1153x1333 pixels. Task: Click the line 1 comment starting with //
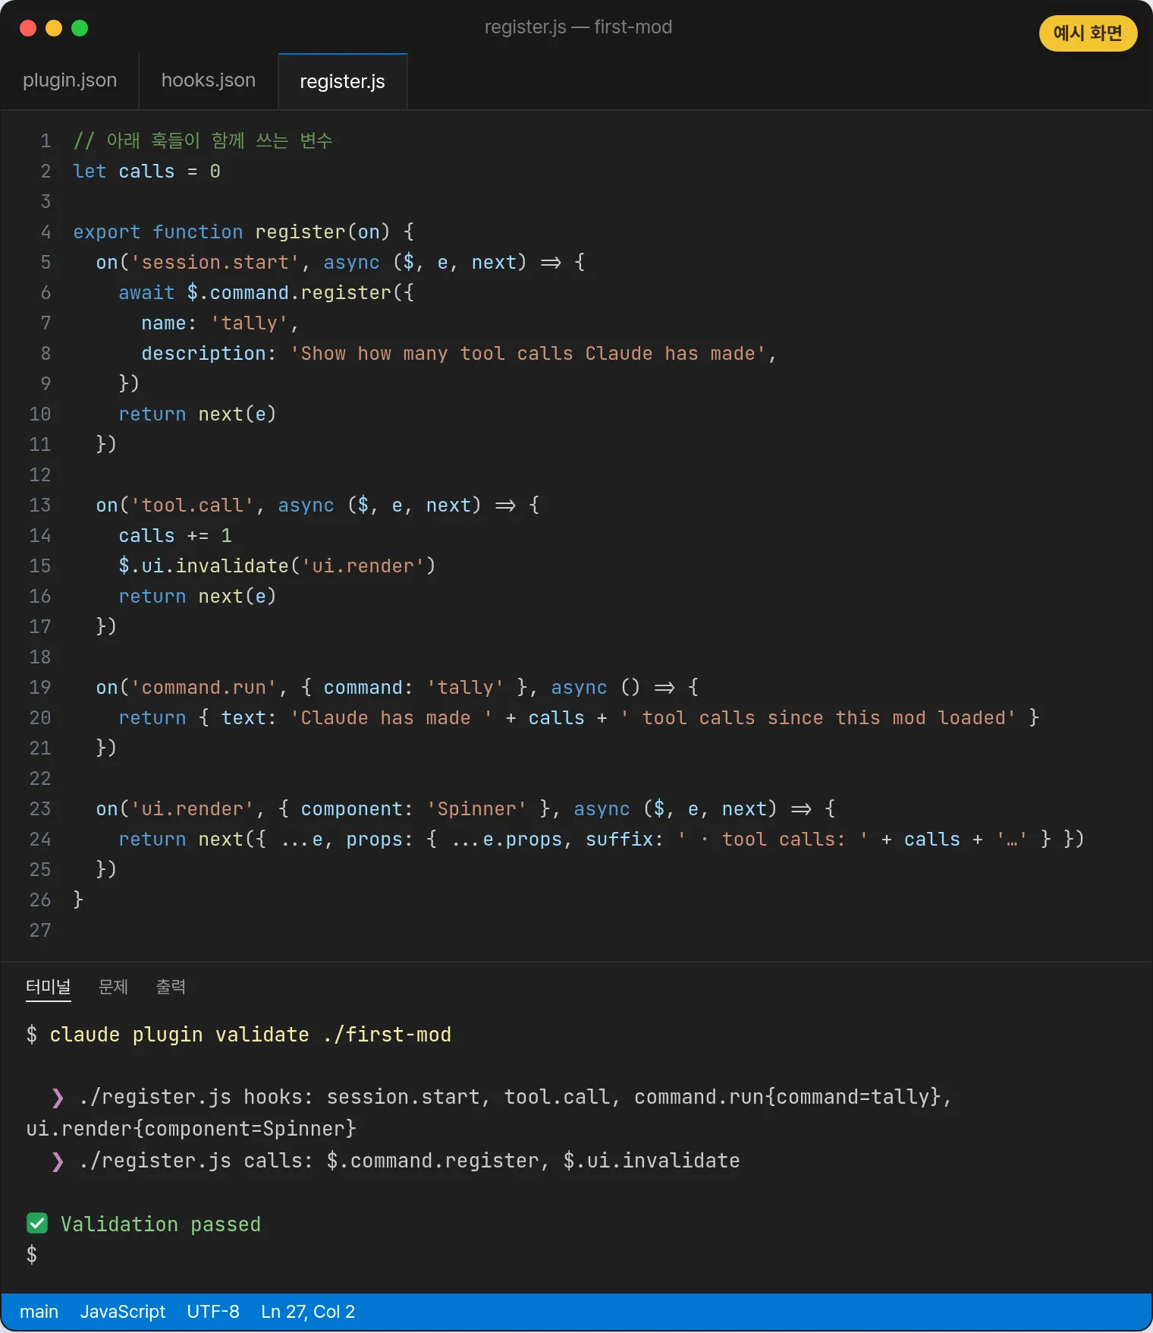click(203, 140)
